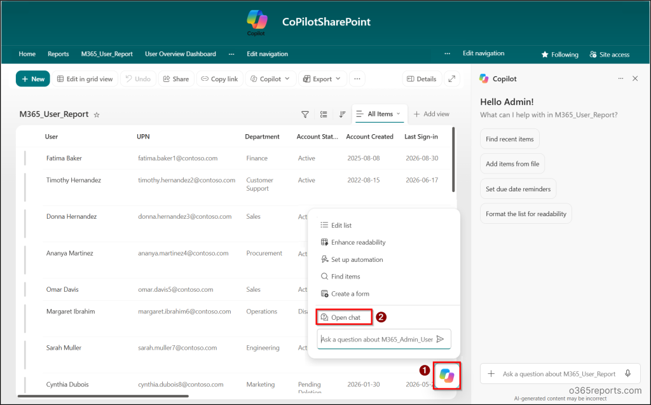Click Cynthia Dubois name

tap(67, 384)
